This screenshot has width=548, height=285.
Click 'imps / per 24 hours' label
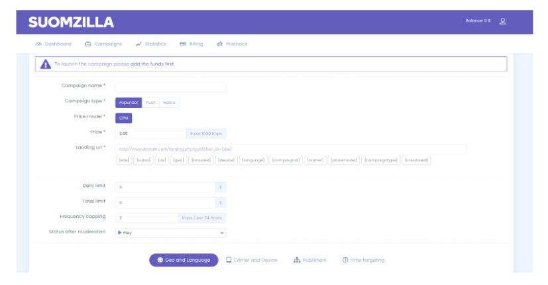[202, 218]
